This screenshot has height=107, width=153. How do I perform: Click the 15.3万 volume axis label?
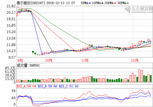click(x=10, y=79)
